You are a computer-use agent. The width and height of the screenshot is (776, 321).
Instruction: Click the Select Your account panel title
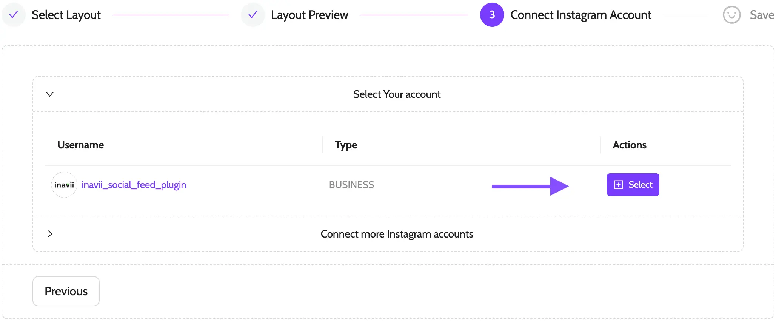tap(397, 94)
